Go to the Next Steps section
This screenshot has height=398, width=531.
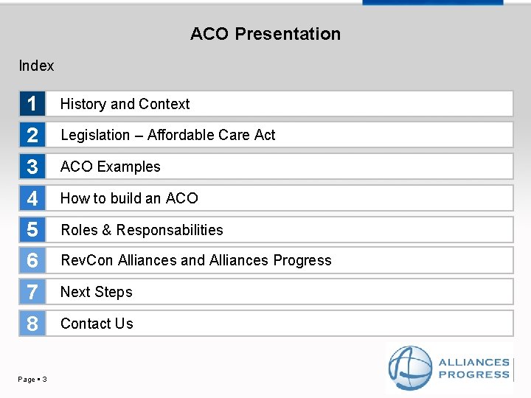pyautogui.click(x=96, y=292)
